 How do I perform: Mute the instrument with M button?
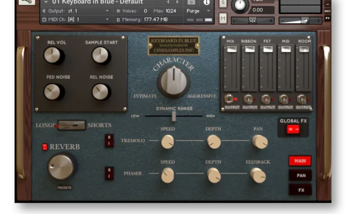(223, 19)
